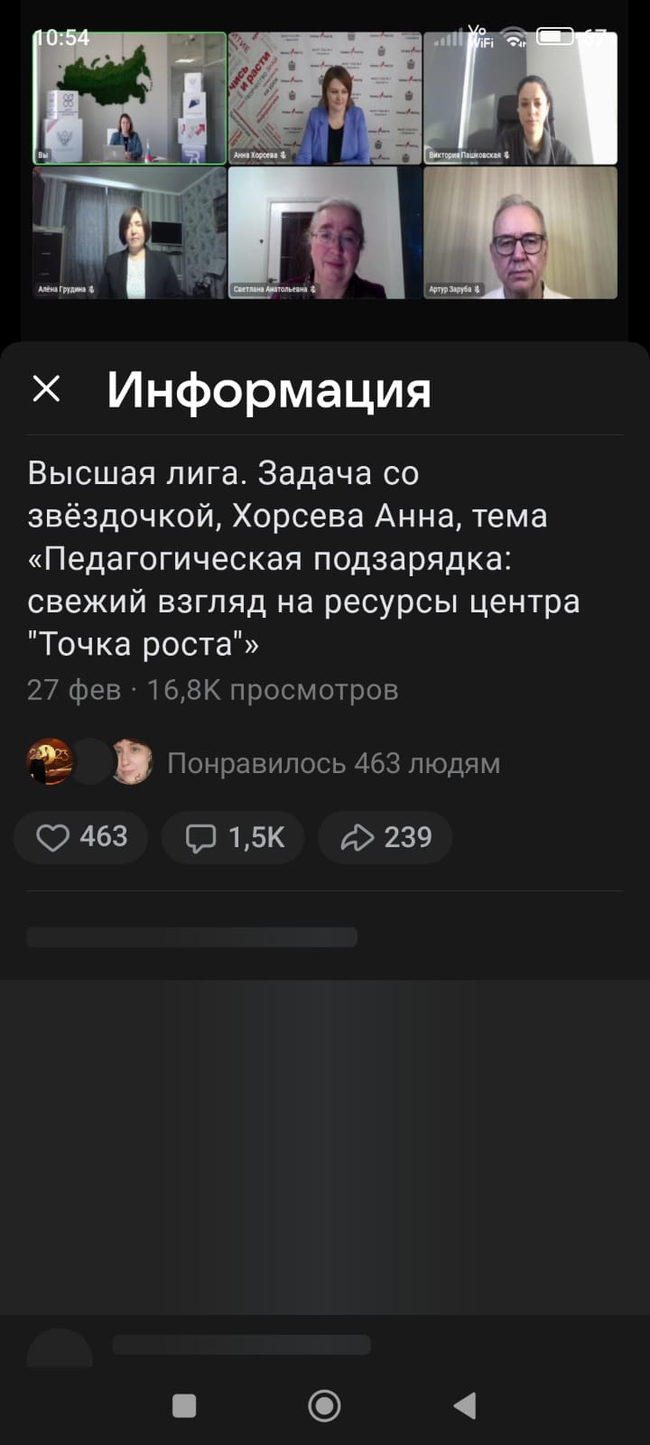This screenshot has height=1445, width=650.
Task: Close the Информация panel
Action: tap(46, 389)
